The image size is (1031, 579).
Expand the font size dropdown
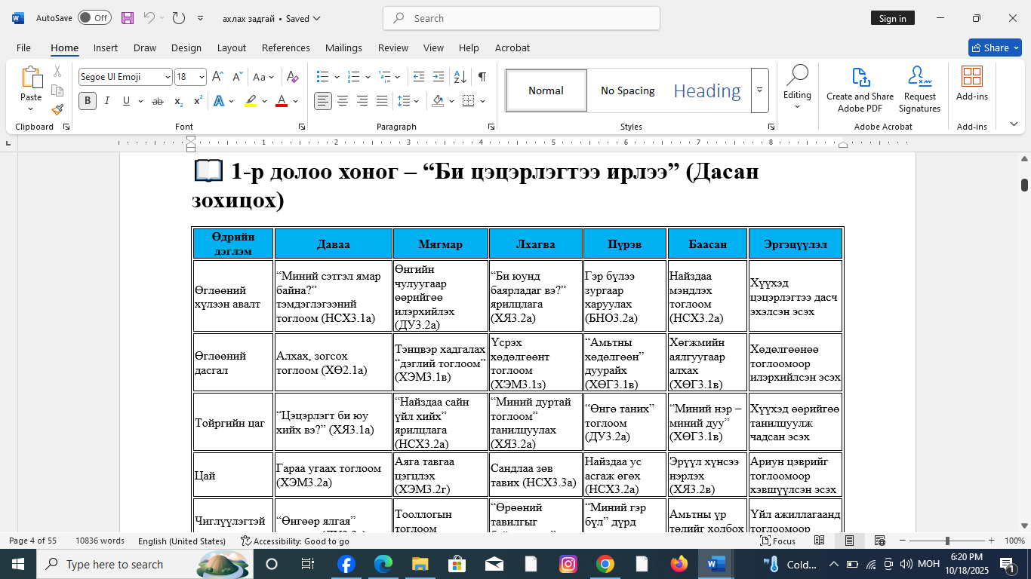pyautogui.click(x=199, y=76)
